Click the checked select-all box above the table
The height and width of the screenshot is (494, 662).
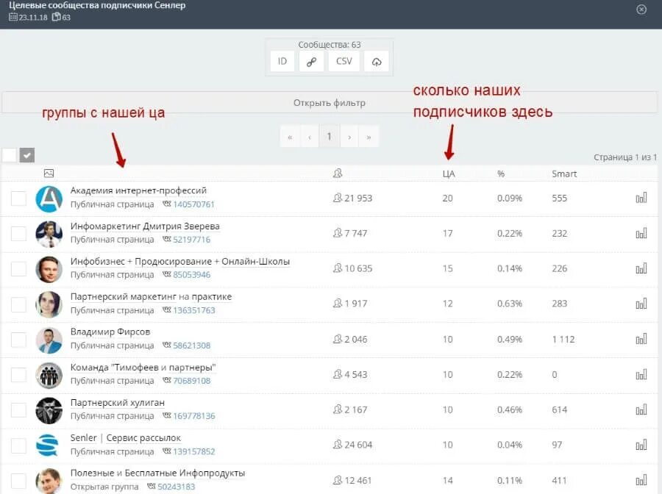point(27,155)
